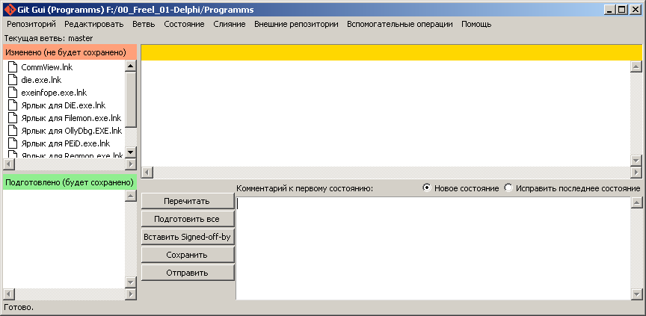Click right arrow of diff pane horizontal scrollbar

pos(636,172)
